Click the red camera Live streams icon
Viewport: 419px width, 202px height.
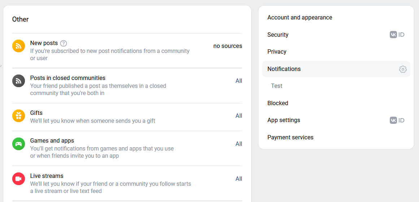pyautogui.click(x=18, y=179)
